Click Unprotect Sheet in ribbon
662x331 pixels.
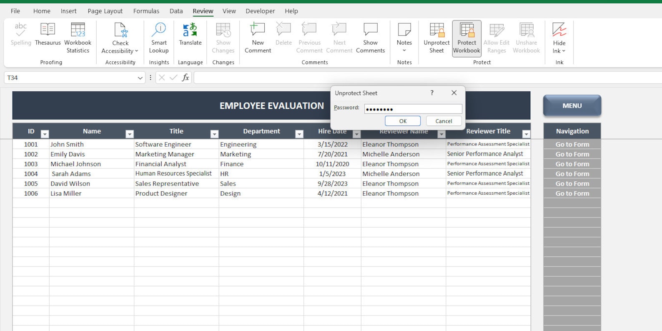coord(436,38)
